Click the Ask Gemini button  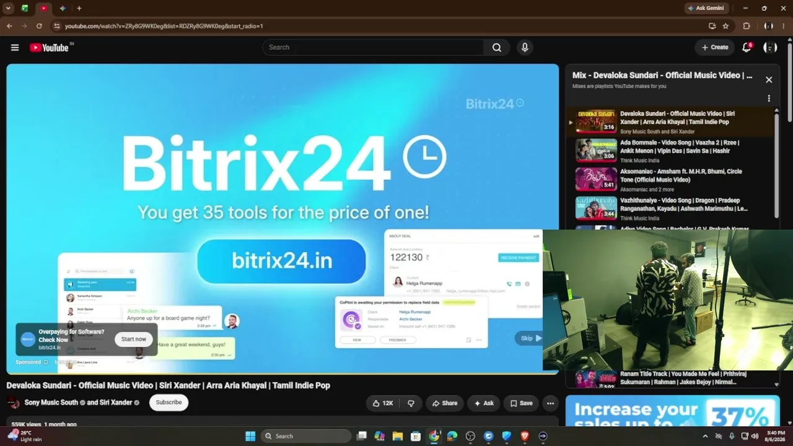(x=706, y=8)
